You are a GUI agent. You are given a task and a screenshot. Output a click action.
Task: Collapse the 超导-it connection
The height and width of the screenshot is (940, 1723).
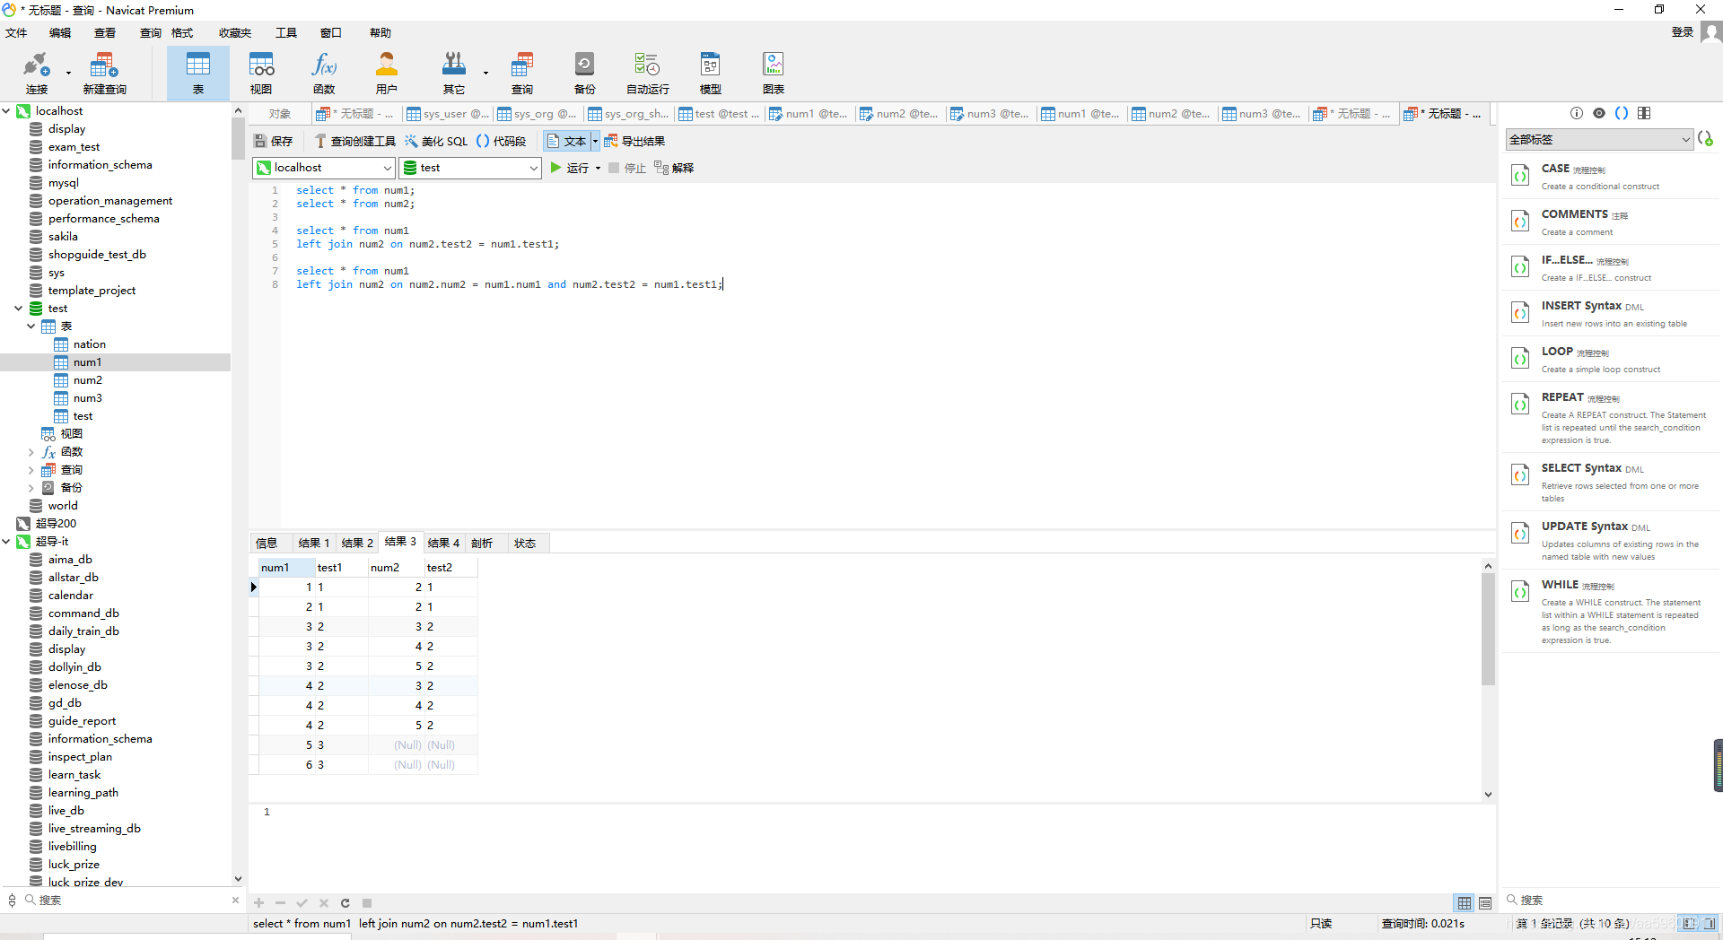pos(6,542)
